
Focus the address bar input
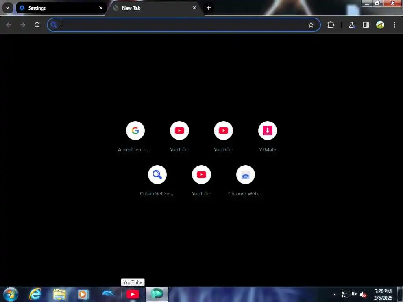[x=184, y=25]
